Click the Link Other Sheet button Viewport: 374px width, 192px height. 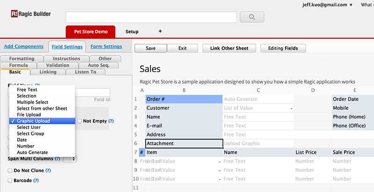[229, 48]
